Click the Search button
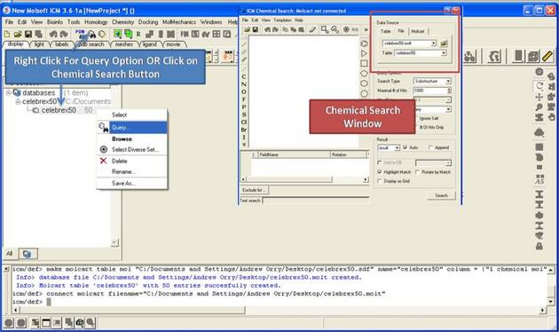Viewport: 559px width, 332px height. (x=441, y=195)
